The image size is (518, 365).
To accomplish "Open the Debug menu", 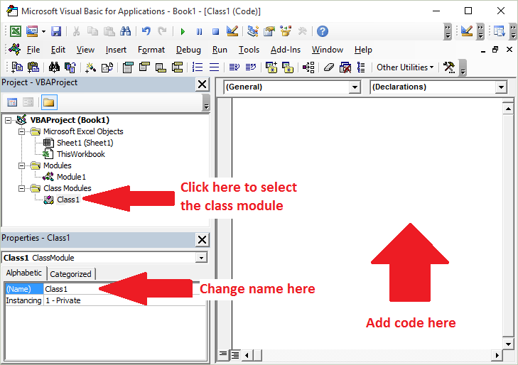I will 188,50.
